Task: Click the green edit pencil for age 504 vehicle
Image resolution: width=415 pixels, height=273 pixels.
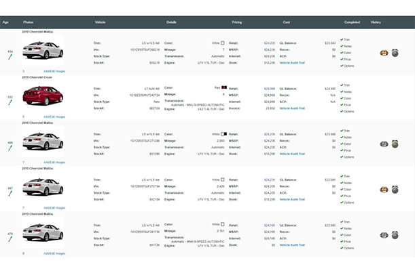Action: [10, 58]
